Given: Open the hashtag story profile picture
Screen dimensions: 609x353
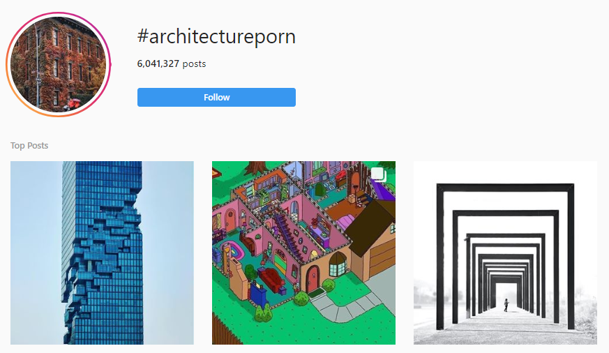Looking at the screenshot, I should (x=59, y=64).
